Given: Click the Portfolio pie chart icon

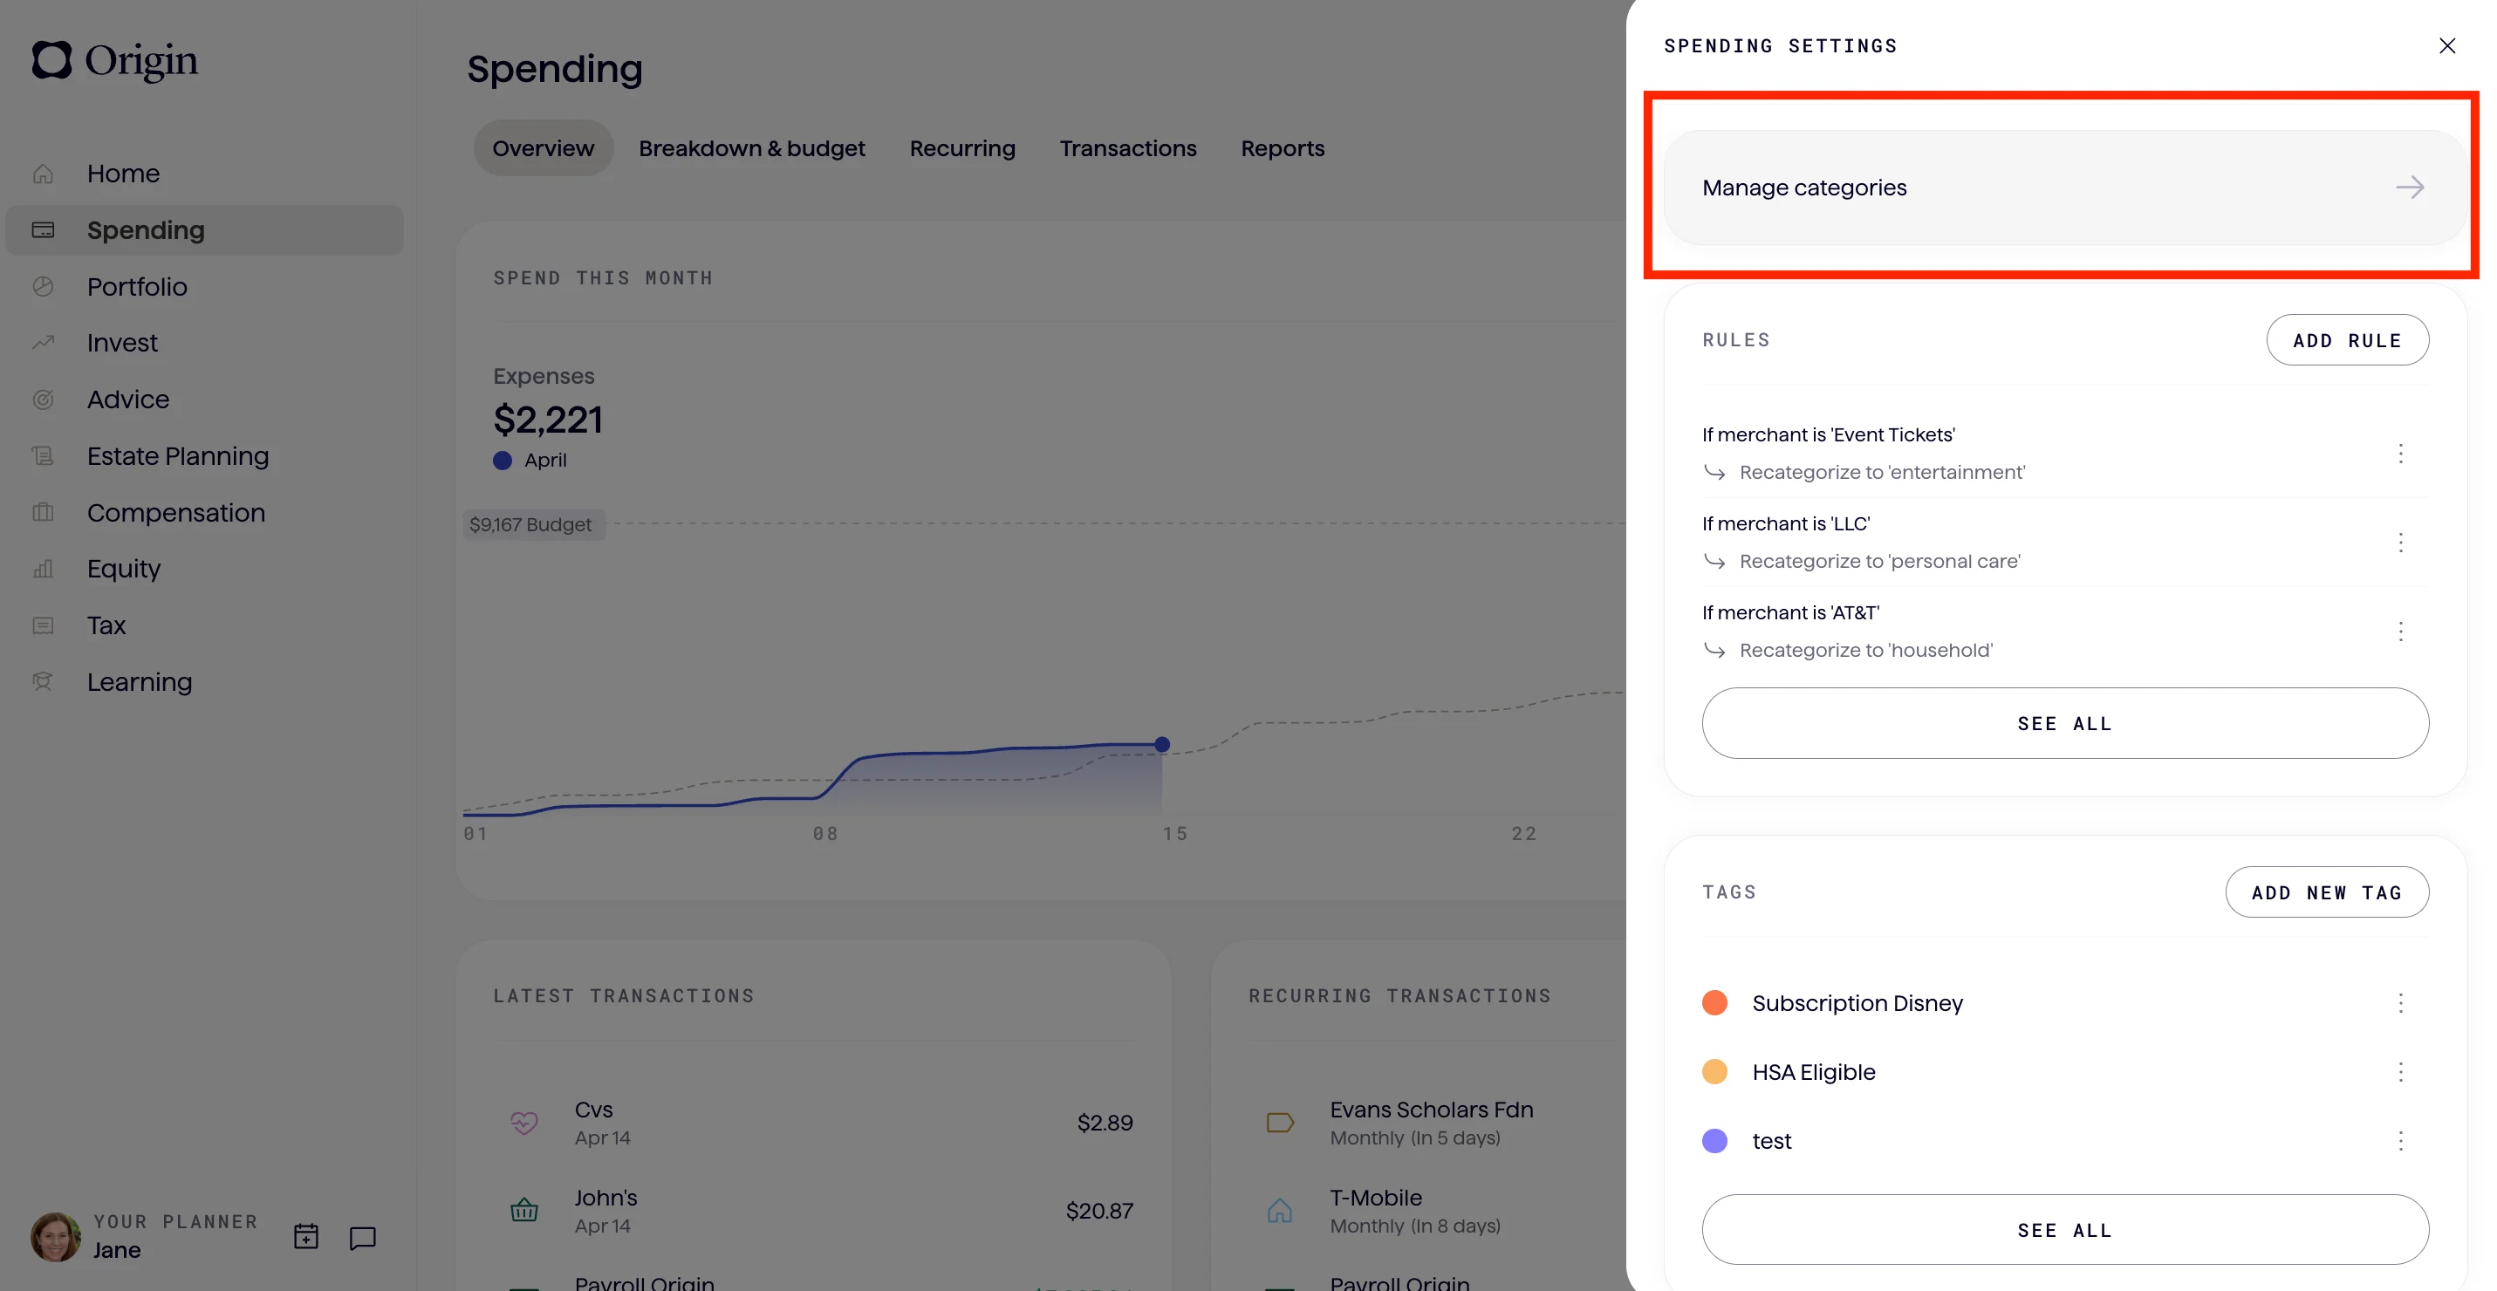Looking at the screenshot, I should [43, 287].
